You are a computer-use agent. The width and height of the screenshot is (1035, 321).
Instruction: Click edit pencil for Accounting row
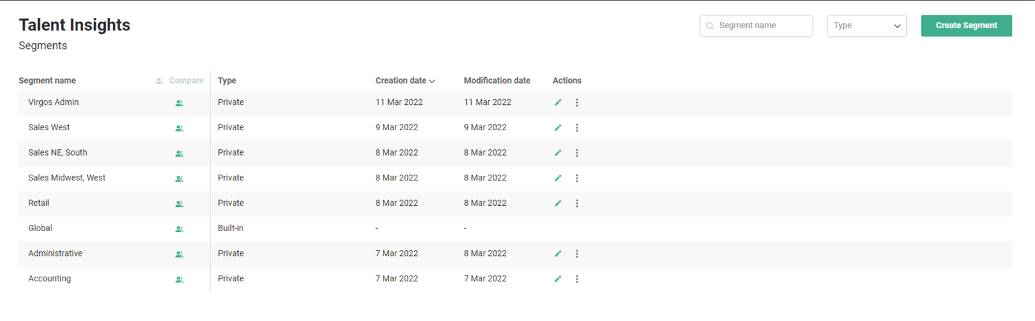coord(558,279)
